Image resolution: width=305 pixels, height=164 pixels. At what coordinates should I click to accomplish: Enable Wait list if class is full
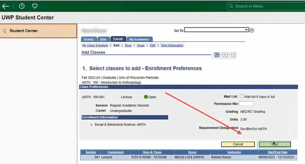tap(242, 96)
